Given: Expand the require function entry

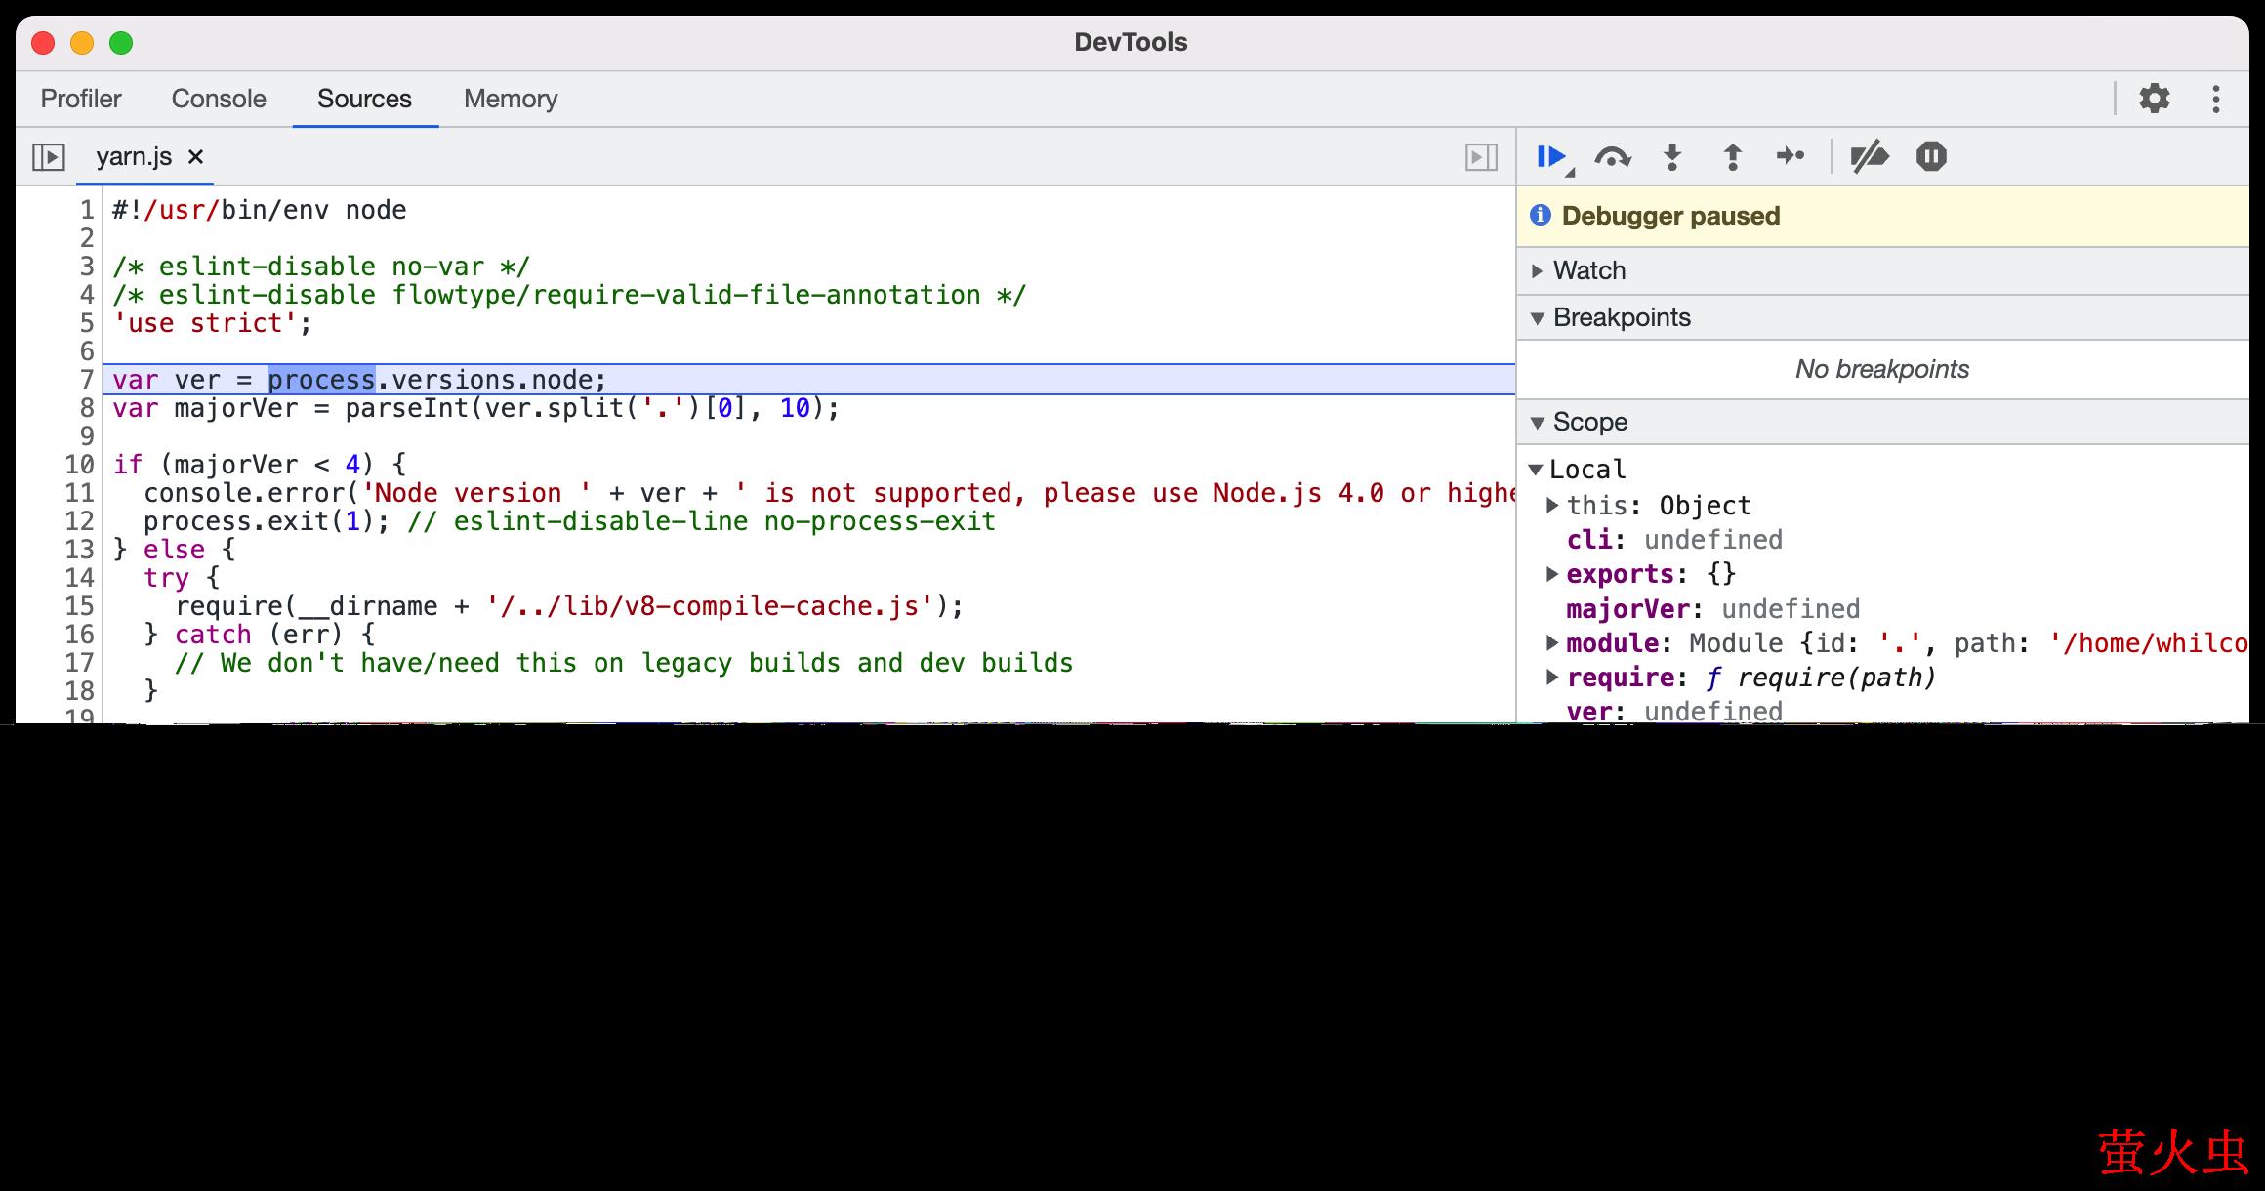Looking at the screenshot, I should pyautogui.click(x=1552, y=677).
